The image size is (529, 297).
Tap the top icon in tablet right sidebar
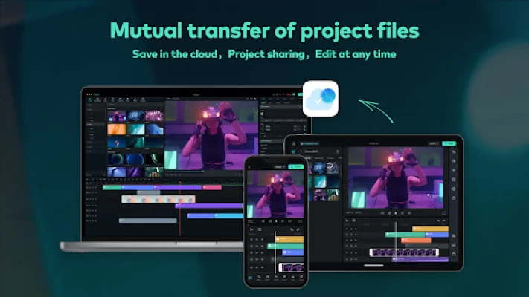pyautogui.click(x=455, y=152)
